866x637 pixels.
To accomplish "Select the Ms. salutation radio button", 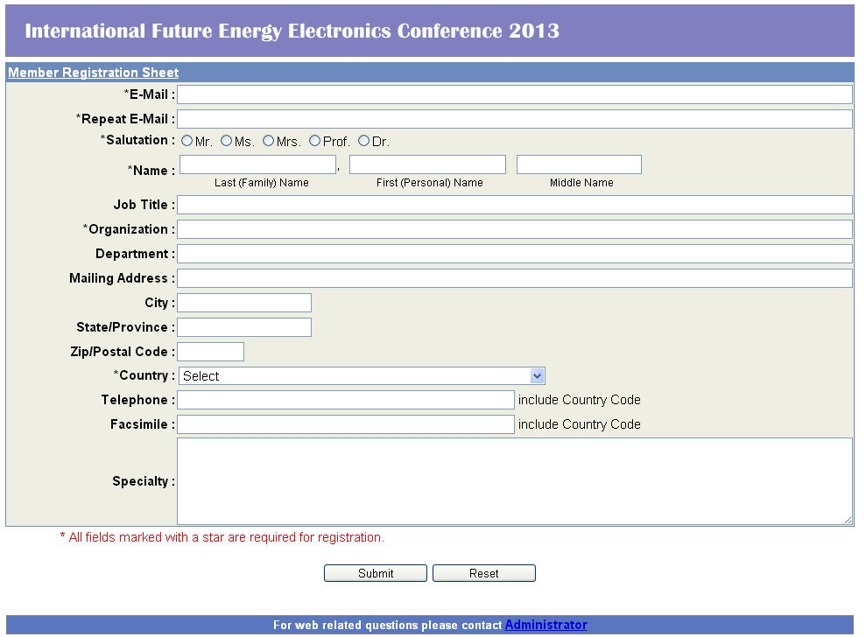I will click(226, 141).
